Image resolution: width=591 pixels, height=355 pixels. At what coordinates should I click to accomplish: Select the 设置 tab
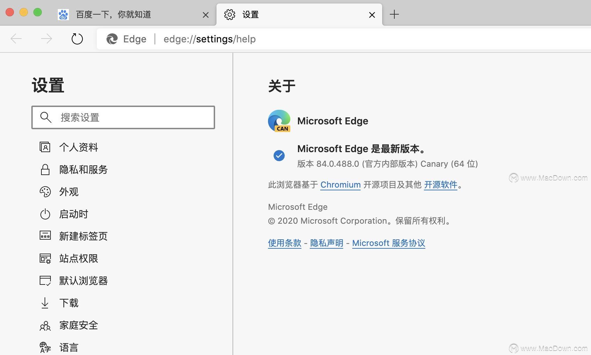click(x=299, y=15)
